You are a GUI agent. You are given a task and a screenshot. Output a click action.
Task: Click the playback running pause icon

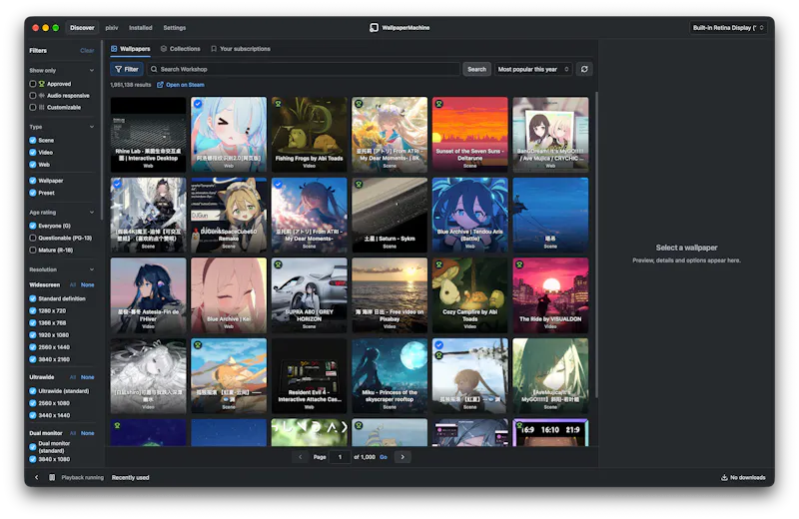(52, 477)
